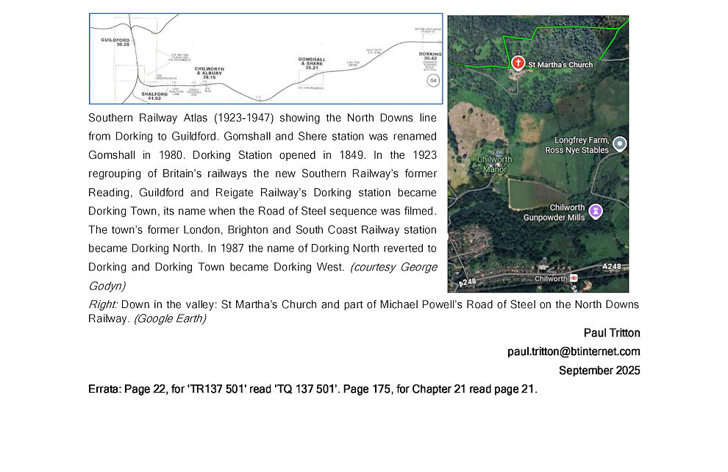Click the Shalford 41.02 station label
The width and height of the screenshot is (728, 472).
[x=154, y=96]
